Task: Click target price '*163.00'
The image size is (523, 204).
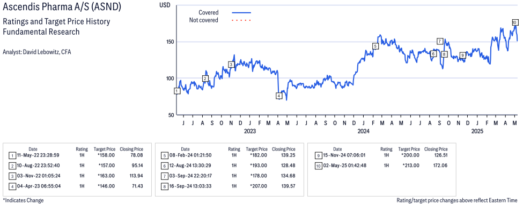Action: 106,176
